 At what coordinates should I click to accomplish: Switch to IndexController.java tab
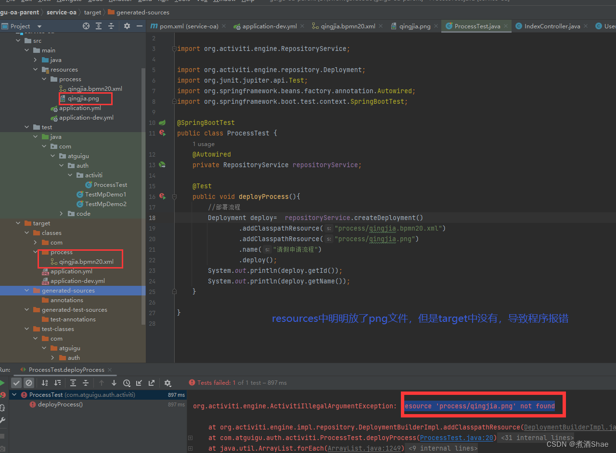pyautogui.click(x=548, y=26)
